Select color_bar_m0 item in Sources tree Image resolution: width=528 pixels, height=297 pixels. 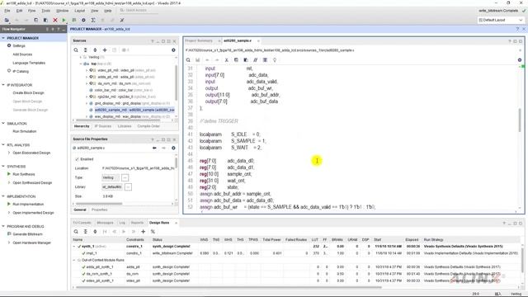point(120,90)
